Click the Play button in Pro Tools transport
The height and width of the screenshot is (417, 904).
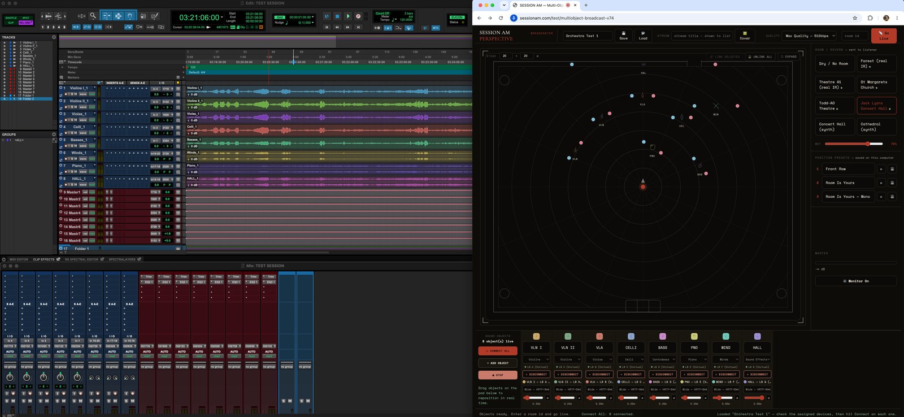347,16
